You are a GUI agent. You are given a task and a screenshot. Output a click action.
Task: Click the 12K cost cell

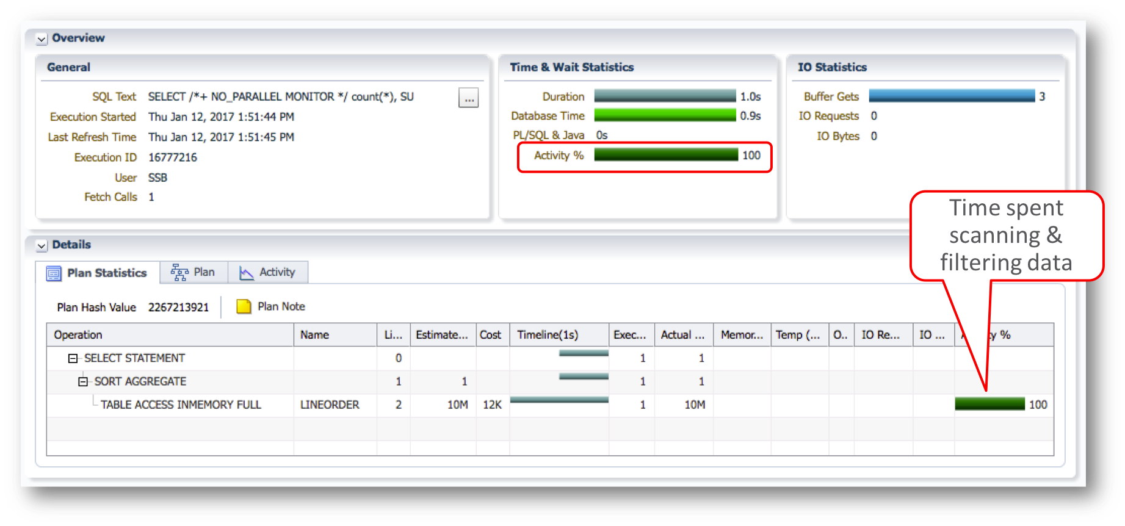point(492,405)
